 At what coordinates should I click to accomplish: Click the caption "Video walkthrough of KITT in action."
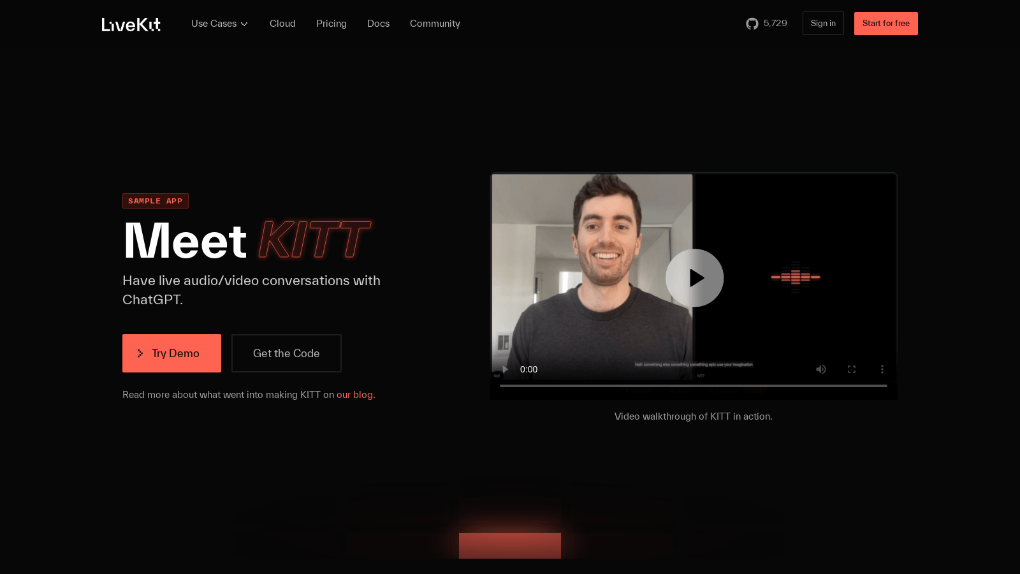pyautogui.click(x=694, y=416)
